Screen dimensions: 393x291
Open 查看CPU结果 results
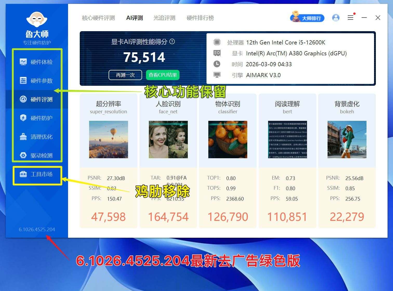tap(163, 75)
